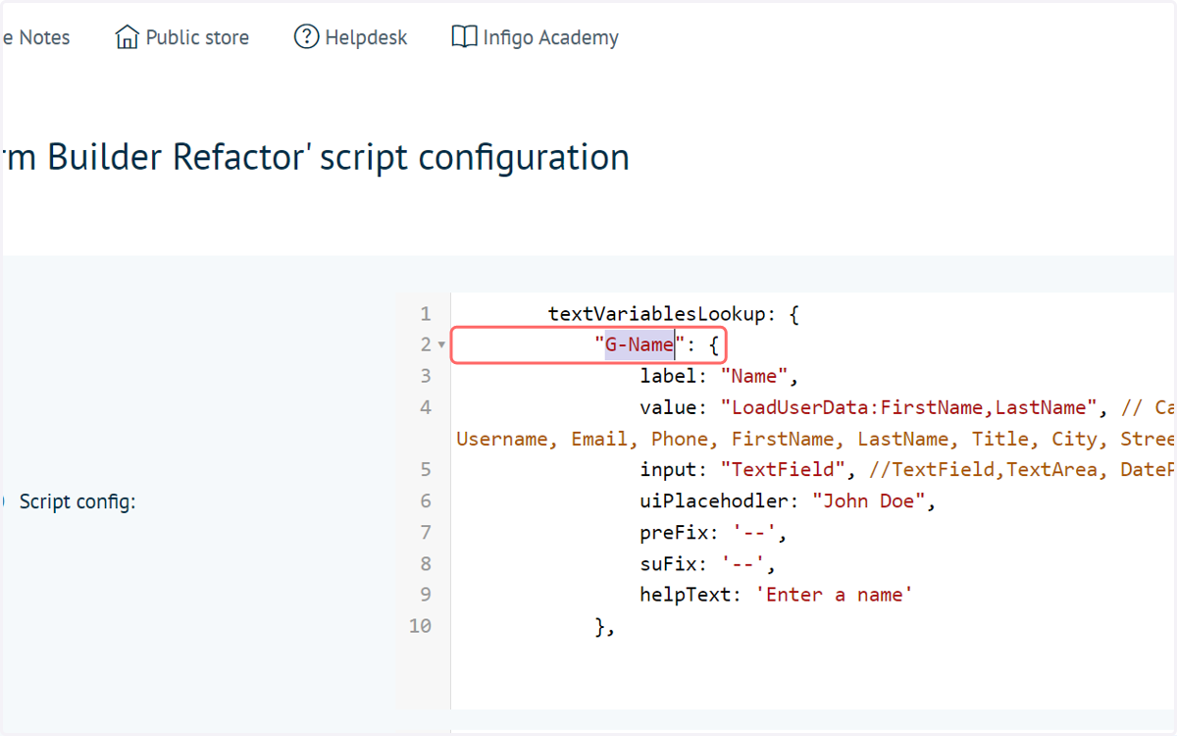Click label: "Name" on line 3
This screenshot has width=1177, height=736.
point(721,376)
